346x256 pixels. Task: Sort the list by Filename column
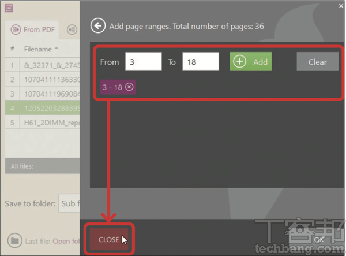pyautogui.click(x=41, y=49)
